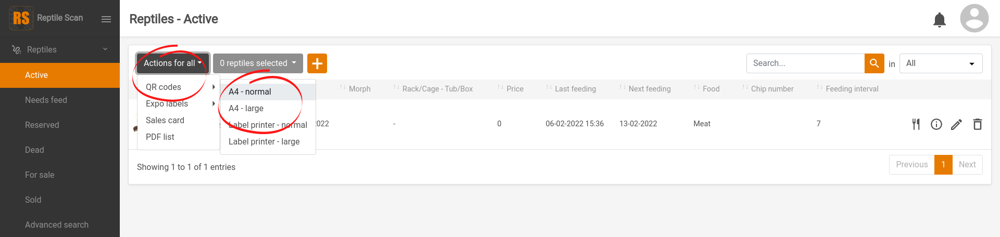Screen dimensions: 1000x237
Task: Click the notification bell icon
Action: point(939,20)
